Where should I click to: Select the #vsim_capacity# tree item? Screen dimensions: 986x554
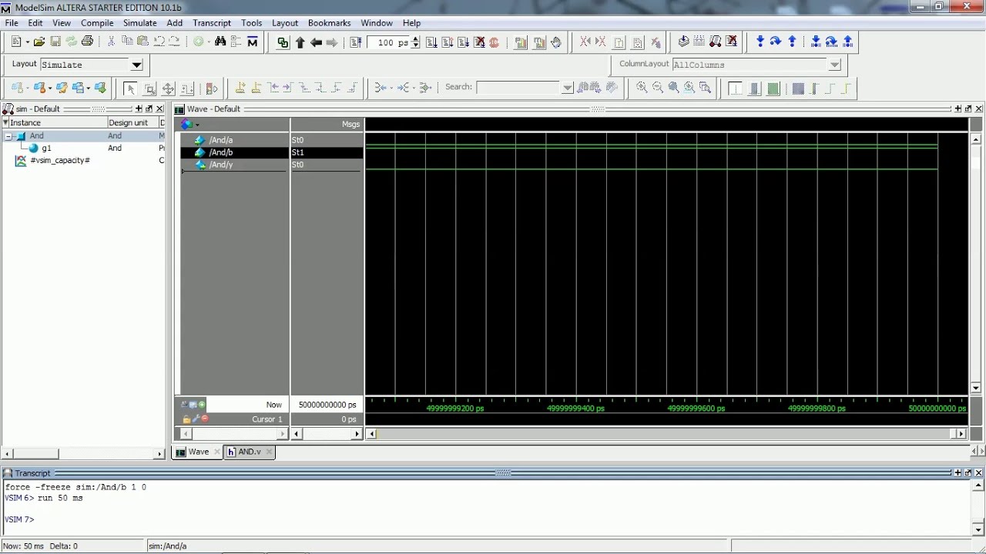[x=60, y=160]
